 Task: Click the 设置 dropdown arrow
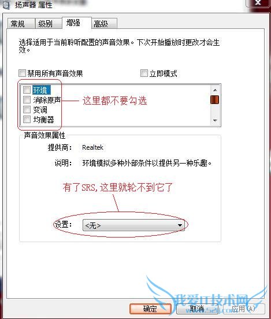180,225
